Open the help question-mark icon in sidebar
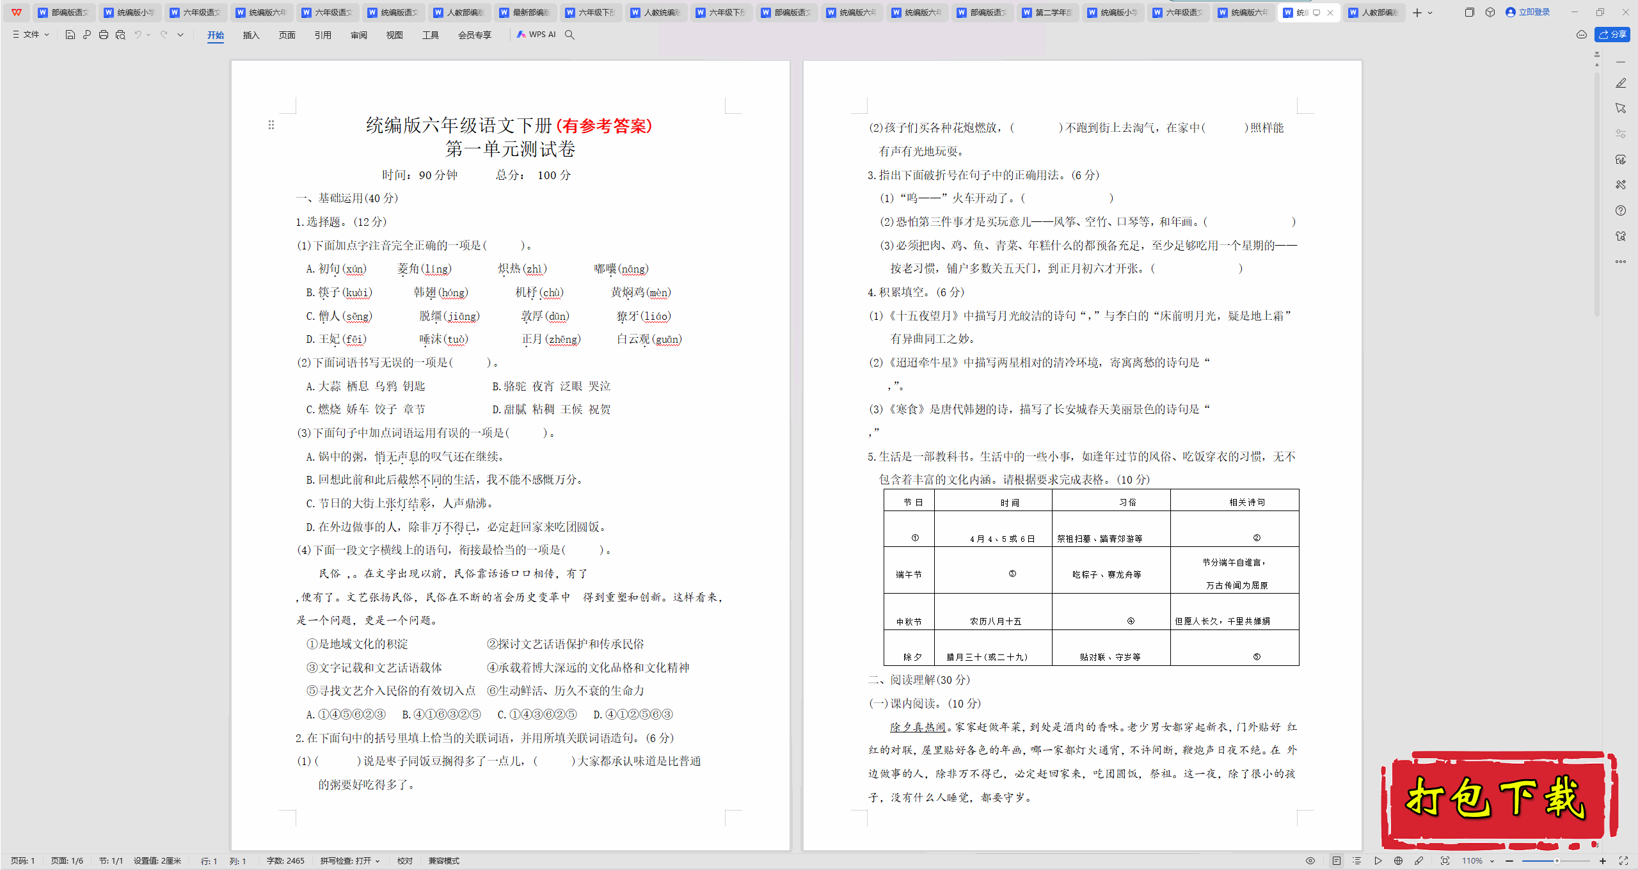Viewport: 1638px width, 870px height. tap(1621, 210)
